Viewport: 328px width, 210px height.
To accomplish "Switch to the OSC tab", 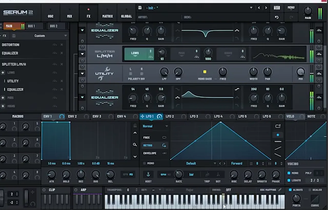I will [50, 13].
